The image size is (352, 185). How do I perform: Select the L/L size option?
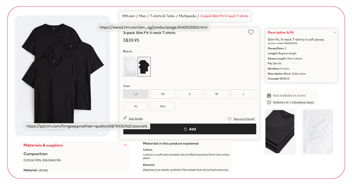click(136, 94)
